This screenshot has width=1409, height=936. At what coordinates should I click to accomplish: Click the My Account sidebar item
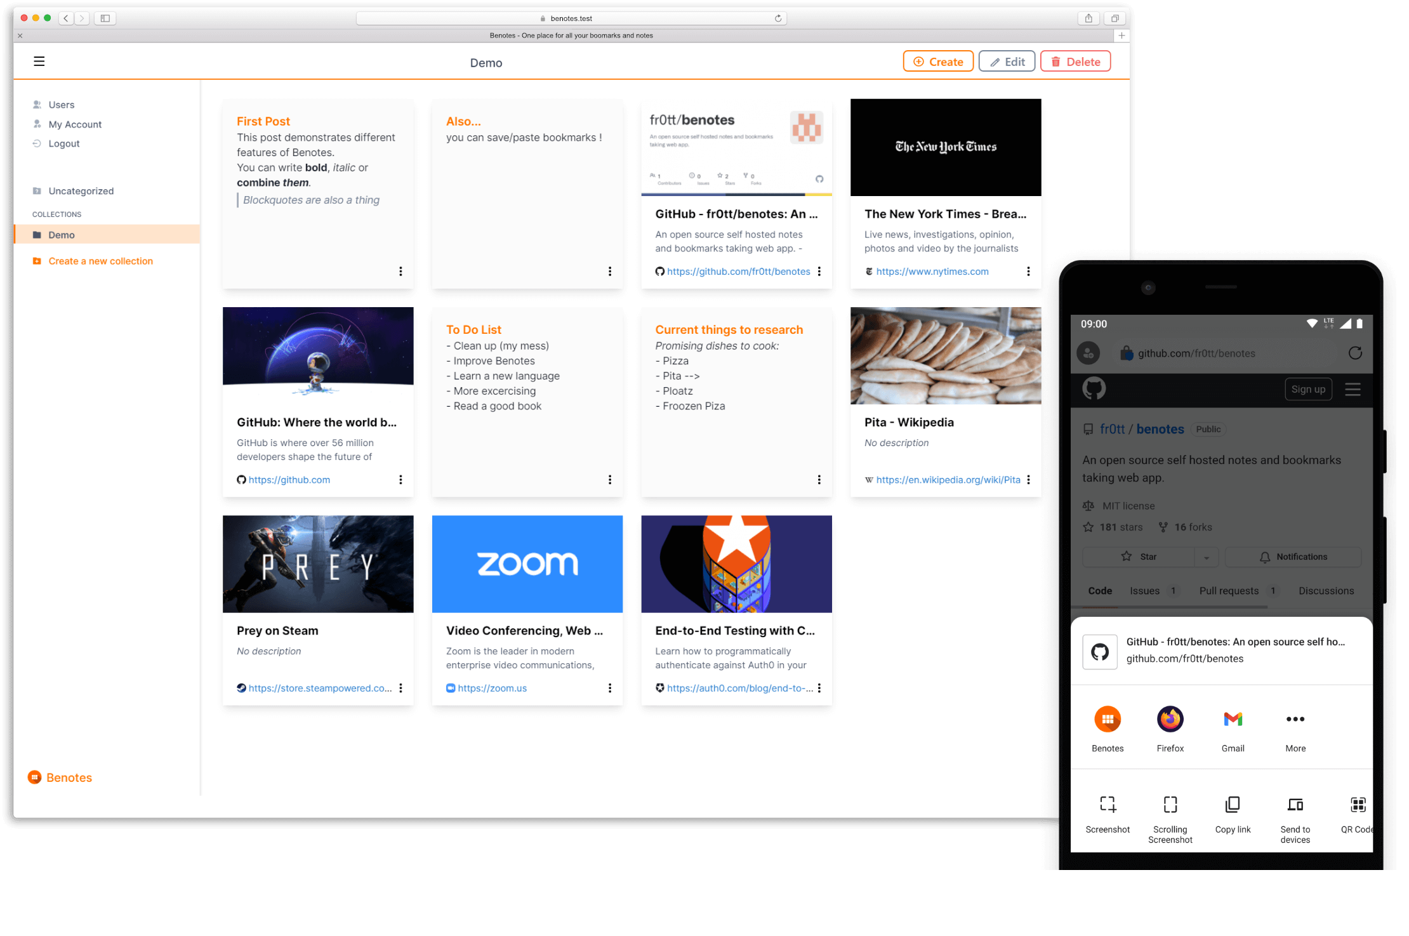click(73, 124)
